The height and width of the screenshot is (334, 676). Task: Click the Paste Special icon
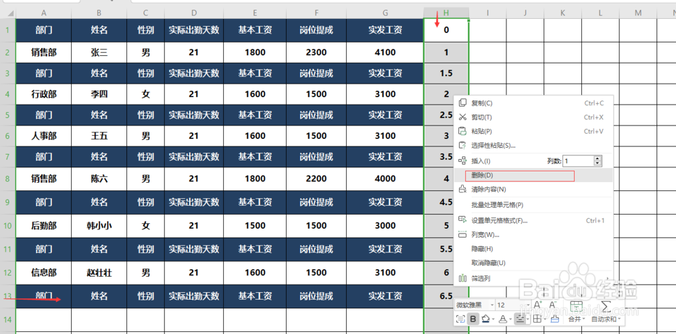point(462,146)
